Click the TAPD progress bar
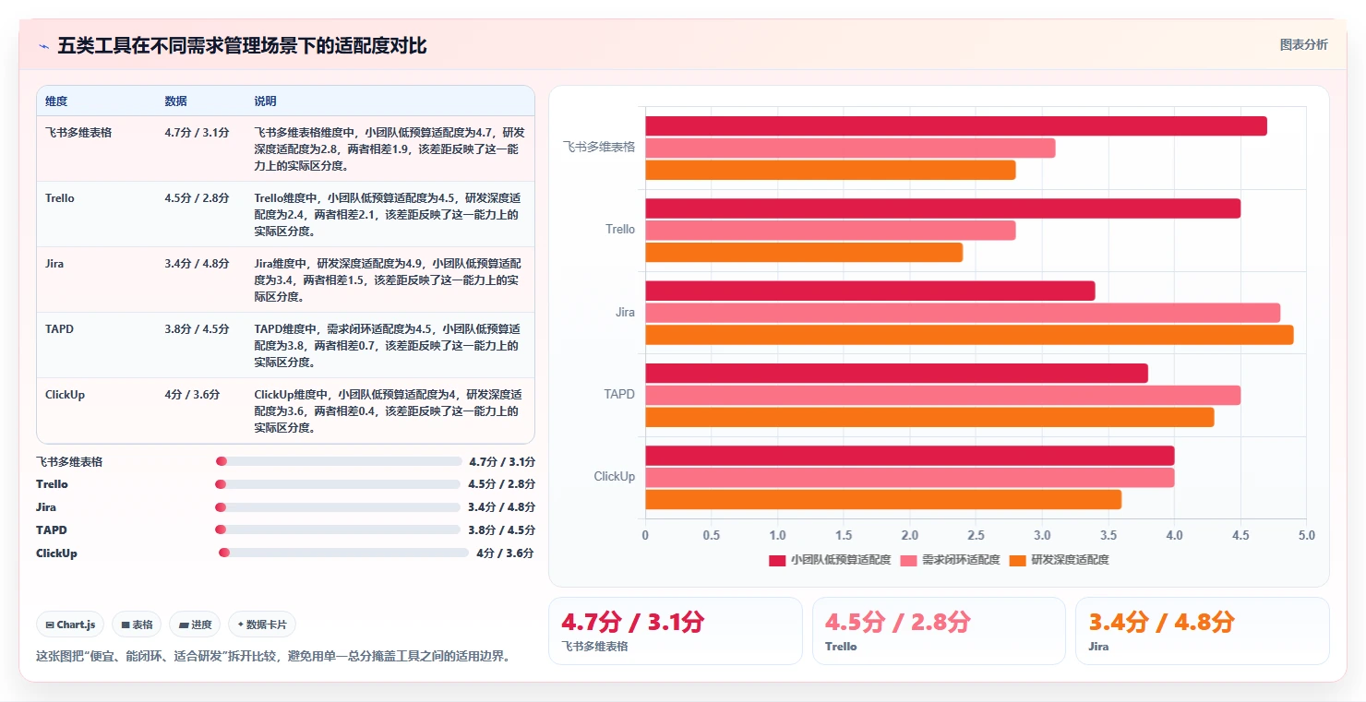Viewport: 1366px width, 702px height. point(338,529)
